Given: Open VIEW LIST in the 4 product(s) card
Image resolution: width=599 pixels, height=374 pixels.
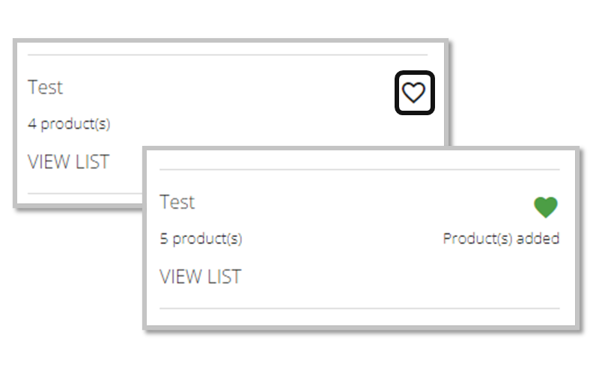Looking at the screenshot, I should tap(68, 162).
